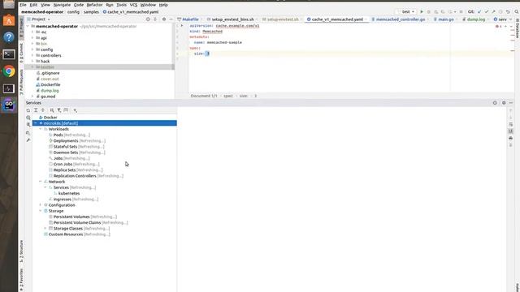Open the VCS menu

point(133,5)
